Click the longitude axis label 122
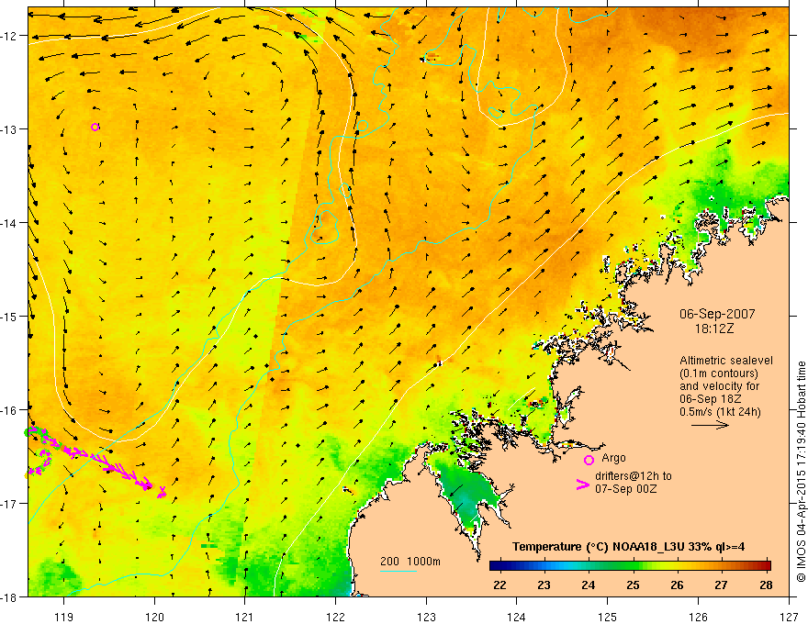The height and width of the screenshot is (624, 808). click(335, 617)
